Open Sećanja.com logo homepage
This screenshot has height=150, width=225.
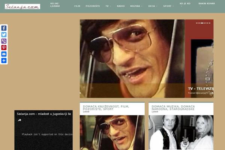click(x=22, y=6)
